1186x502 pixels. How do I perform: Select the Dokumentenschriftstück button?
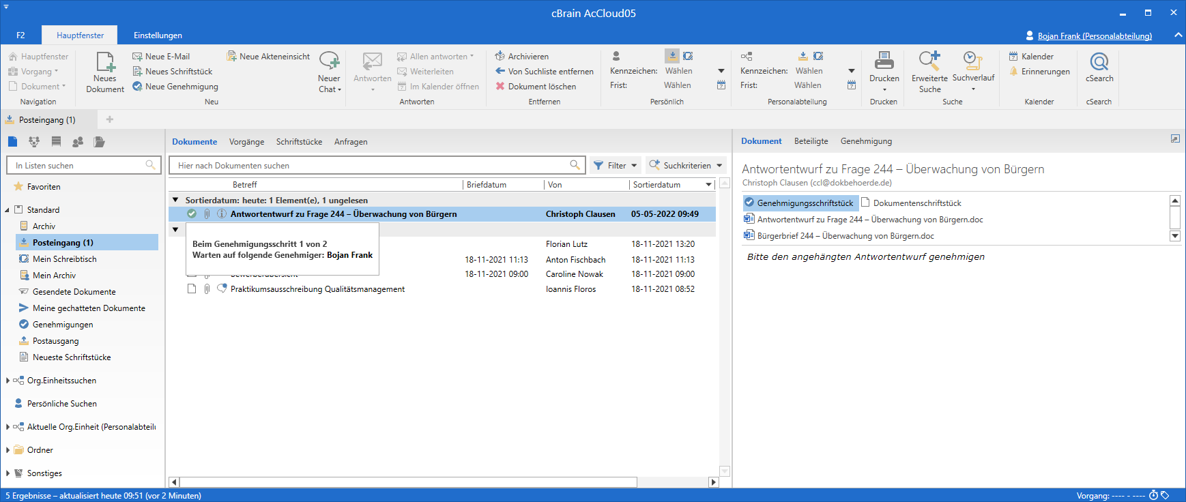911,203
